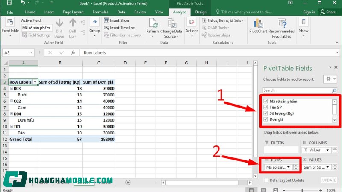Open Mã số sản... dropdown in ROWS area
This screenshot has height=192, width=342.
289,167
